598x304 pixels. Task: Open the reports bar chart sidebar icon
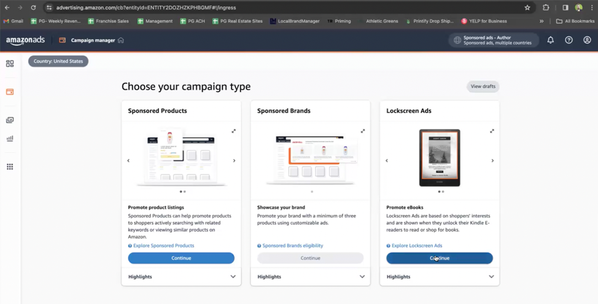[x=10, y=138]
